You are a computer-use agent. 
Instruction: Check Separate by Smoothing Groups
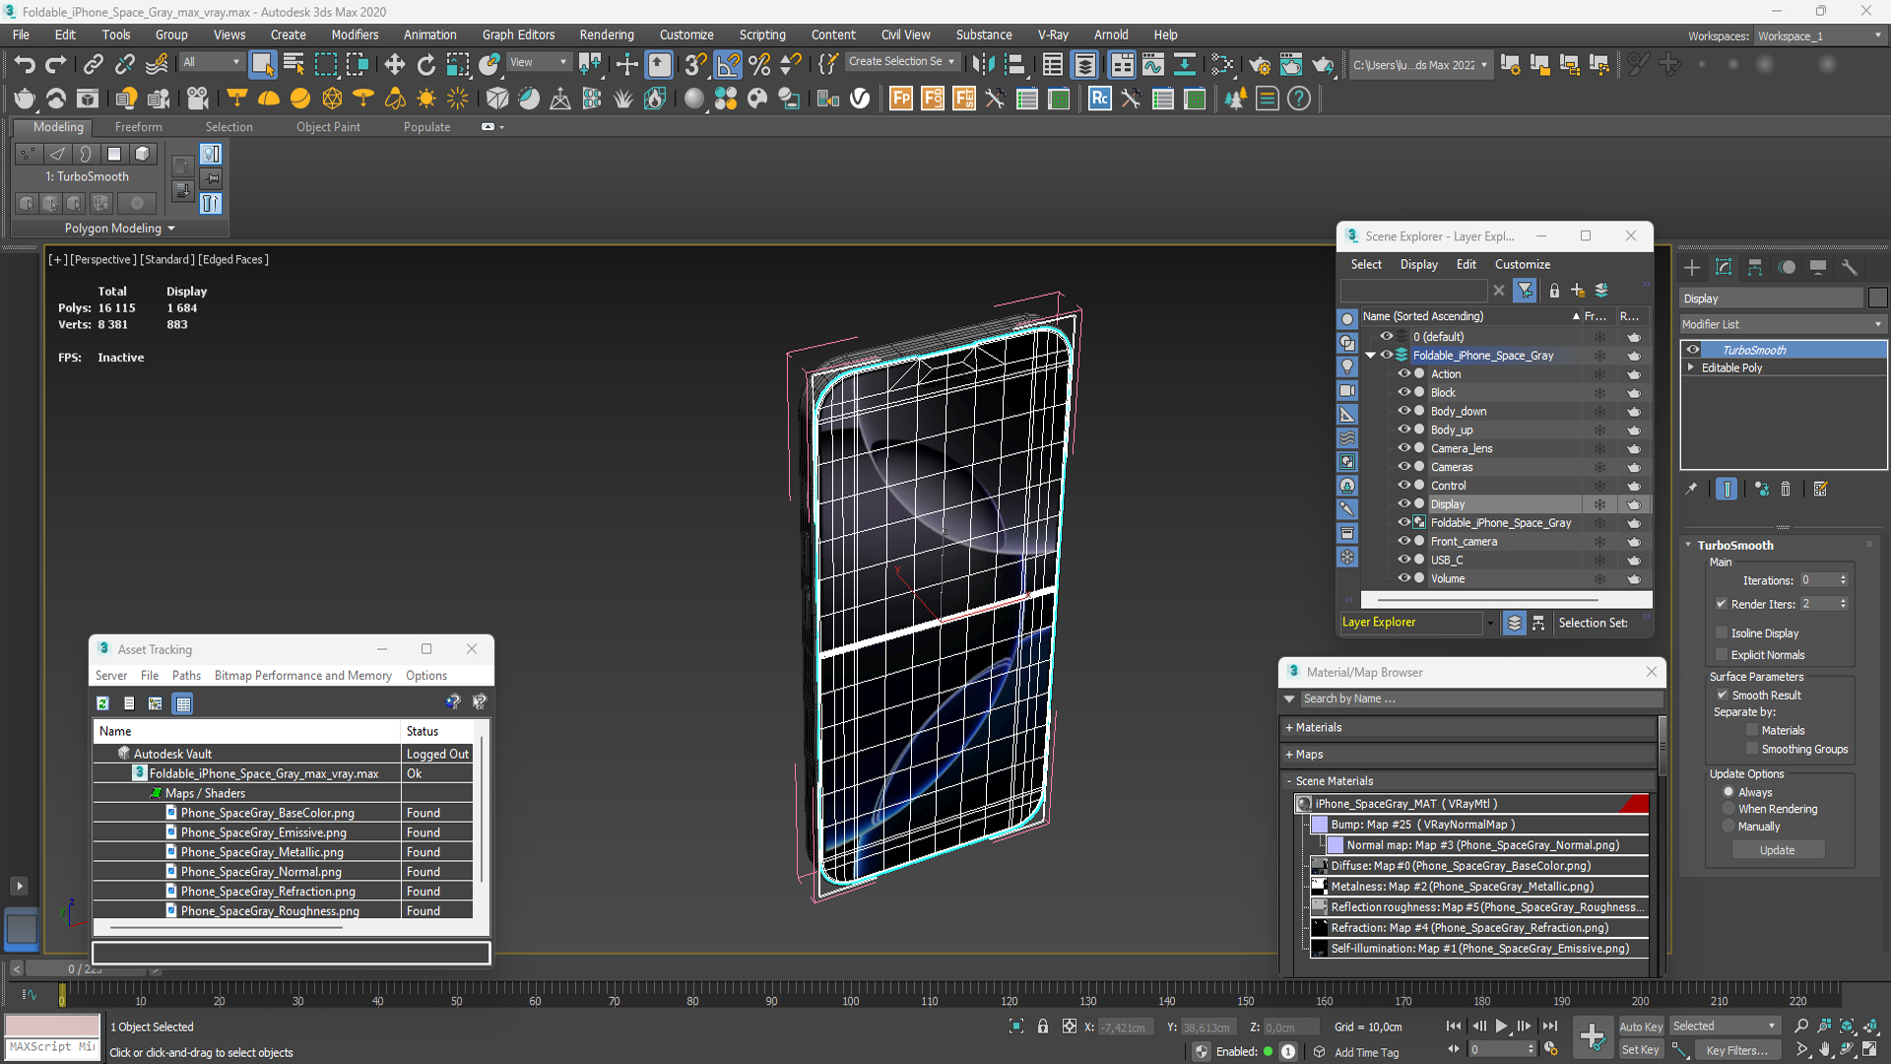point(1752,749)
